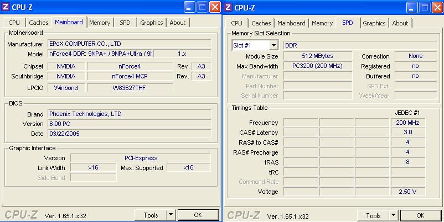The height and width of the screenshot is (222, 444).
Task: Open About tab in left CPU-Z window
Action: coord(178,23)
